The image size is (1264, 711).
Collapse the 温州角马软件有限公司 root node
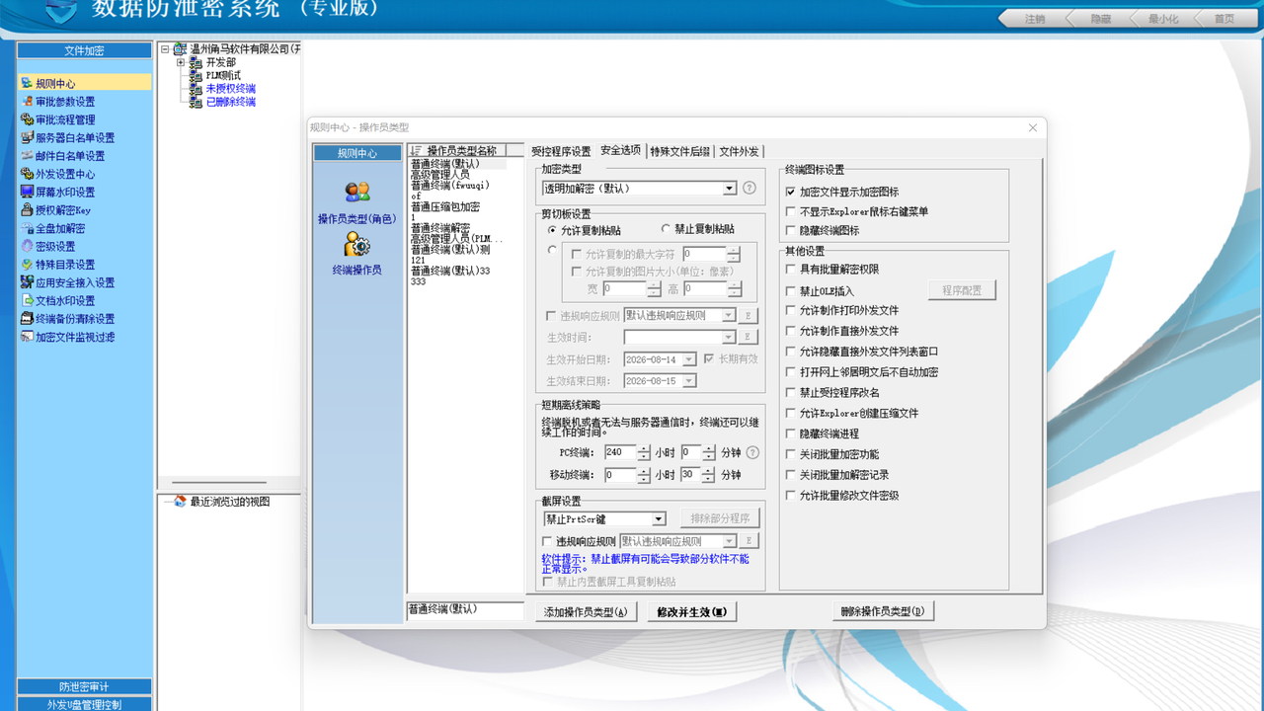[165, 48]
